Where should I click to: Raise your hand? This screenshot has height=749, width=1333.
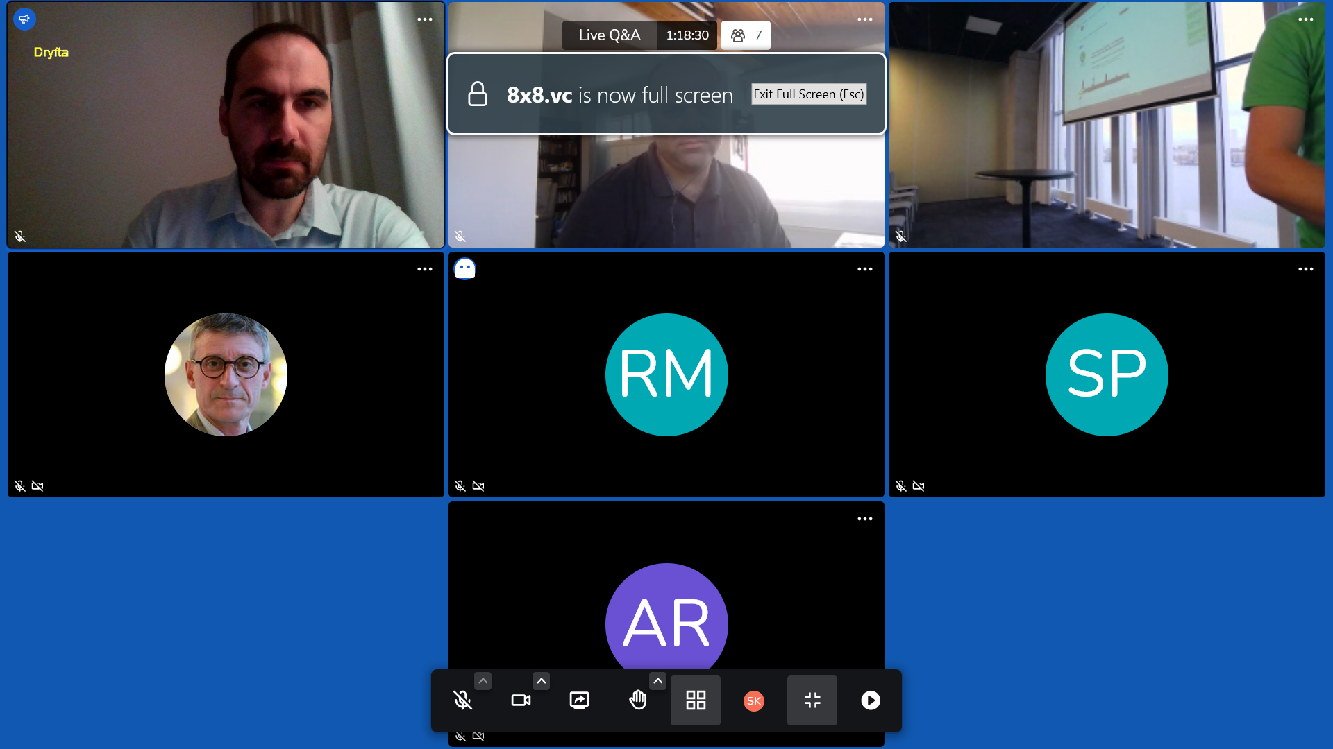click(x=637, y=700)
